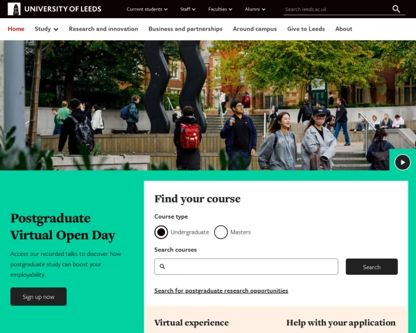The width and height of the screenshot is (416, 333).
Task: Select the Masters course type radio
Action: [x=221, y=232]
